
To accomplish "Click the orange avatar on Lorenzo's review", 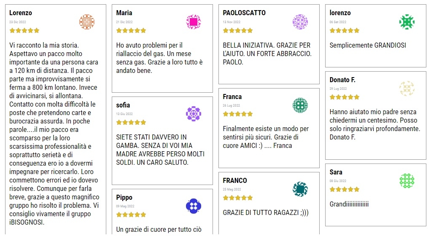I will 87,22.
